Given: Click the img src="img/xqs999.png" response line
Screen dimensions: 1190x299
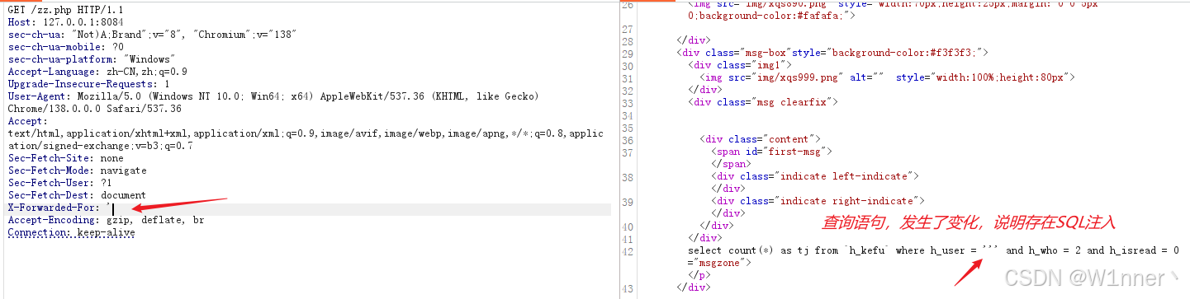Looking at the screenshot, I should tap(887, 77).
